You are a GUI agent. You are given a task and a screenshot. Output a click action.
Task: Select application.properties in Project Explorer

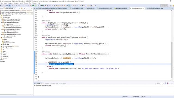point(10,43)
